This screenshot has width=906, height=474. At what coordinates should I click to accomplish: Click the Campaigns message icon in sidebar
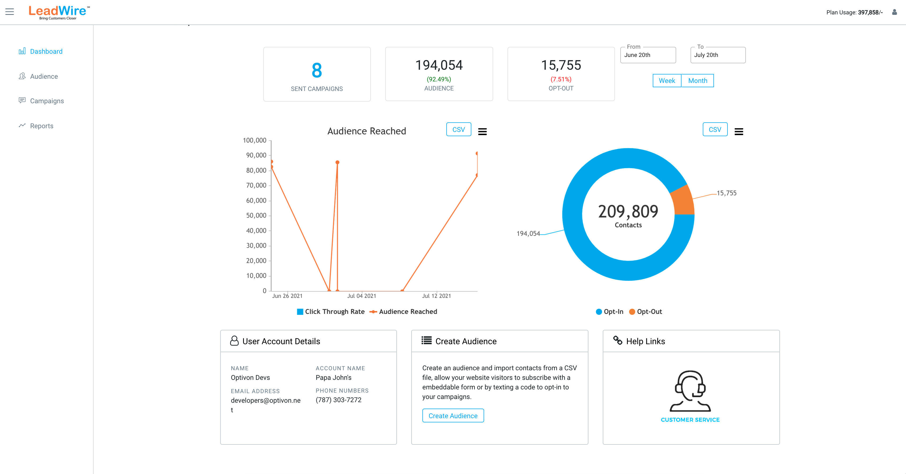(x=22, y=101)
